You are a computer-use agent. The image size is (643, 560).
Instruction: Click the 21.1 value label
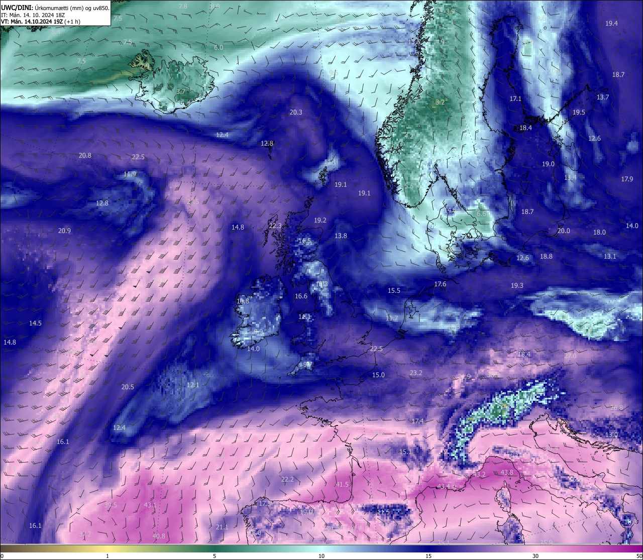[222, 527]
